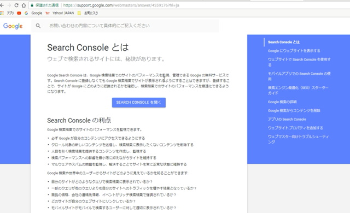This screenshot has height=213, width=350.
Task: Open 'Google 検索からコンテンツを削除' link
Action: pos(294,110)
